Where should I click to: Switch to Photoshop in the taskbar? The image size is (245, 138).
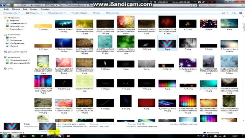point(51,136)
